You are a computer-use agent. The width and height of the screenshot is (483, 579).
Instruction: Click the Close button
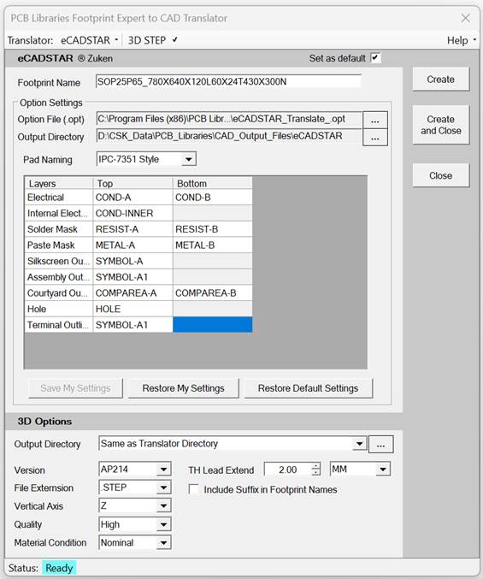pyautogui.click(x=440, y=176)
